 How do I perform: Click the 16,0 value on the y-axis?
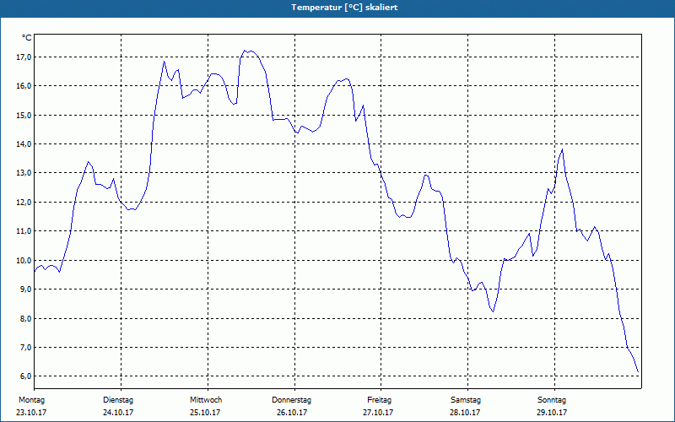tap(24, 86)
